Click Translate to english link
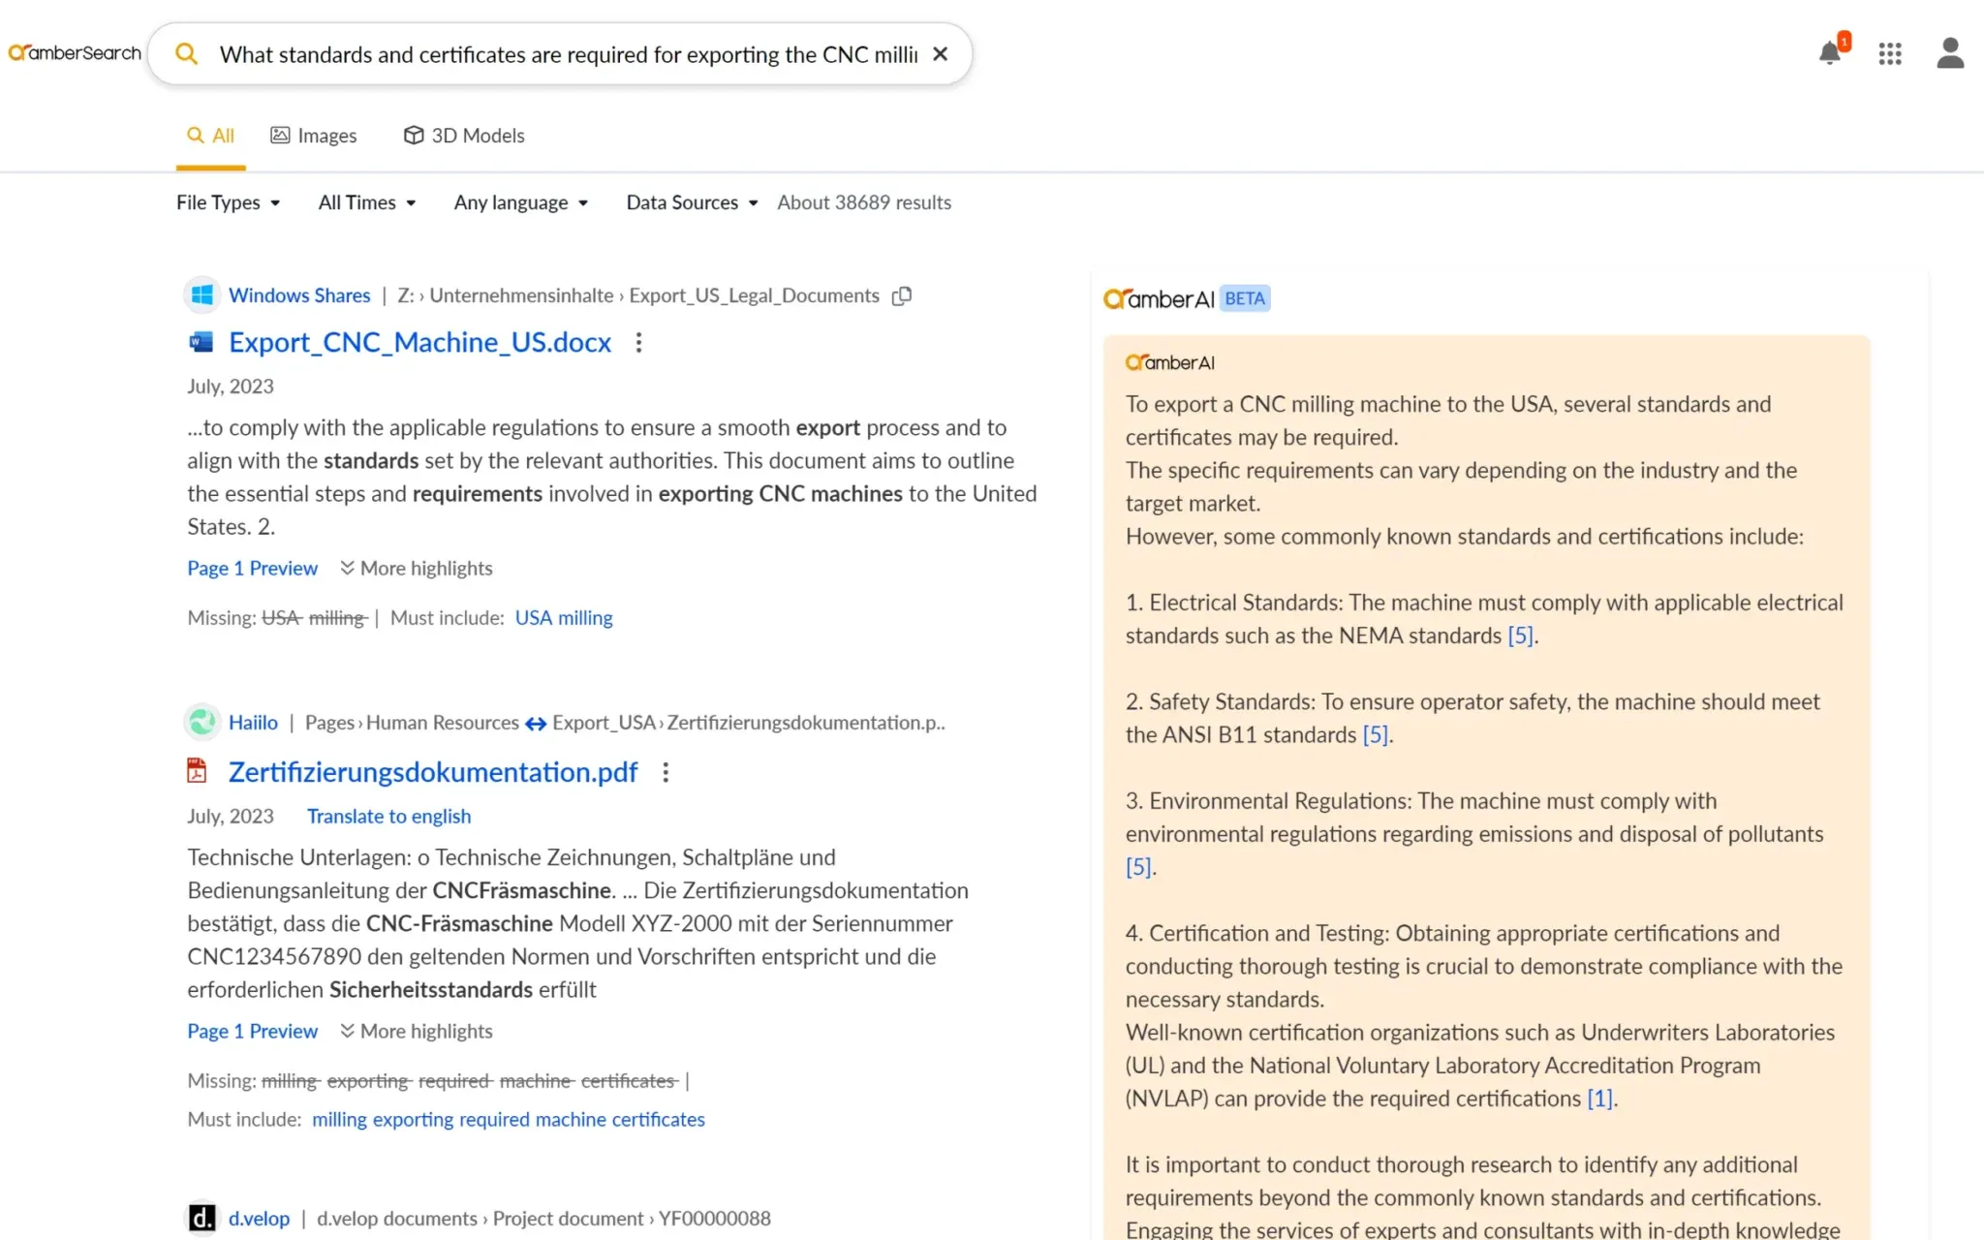Image resolution: width=1984 pixels, height=1240 pixels. click(388, 816)
